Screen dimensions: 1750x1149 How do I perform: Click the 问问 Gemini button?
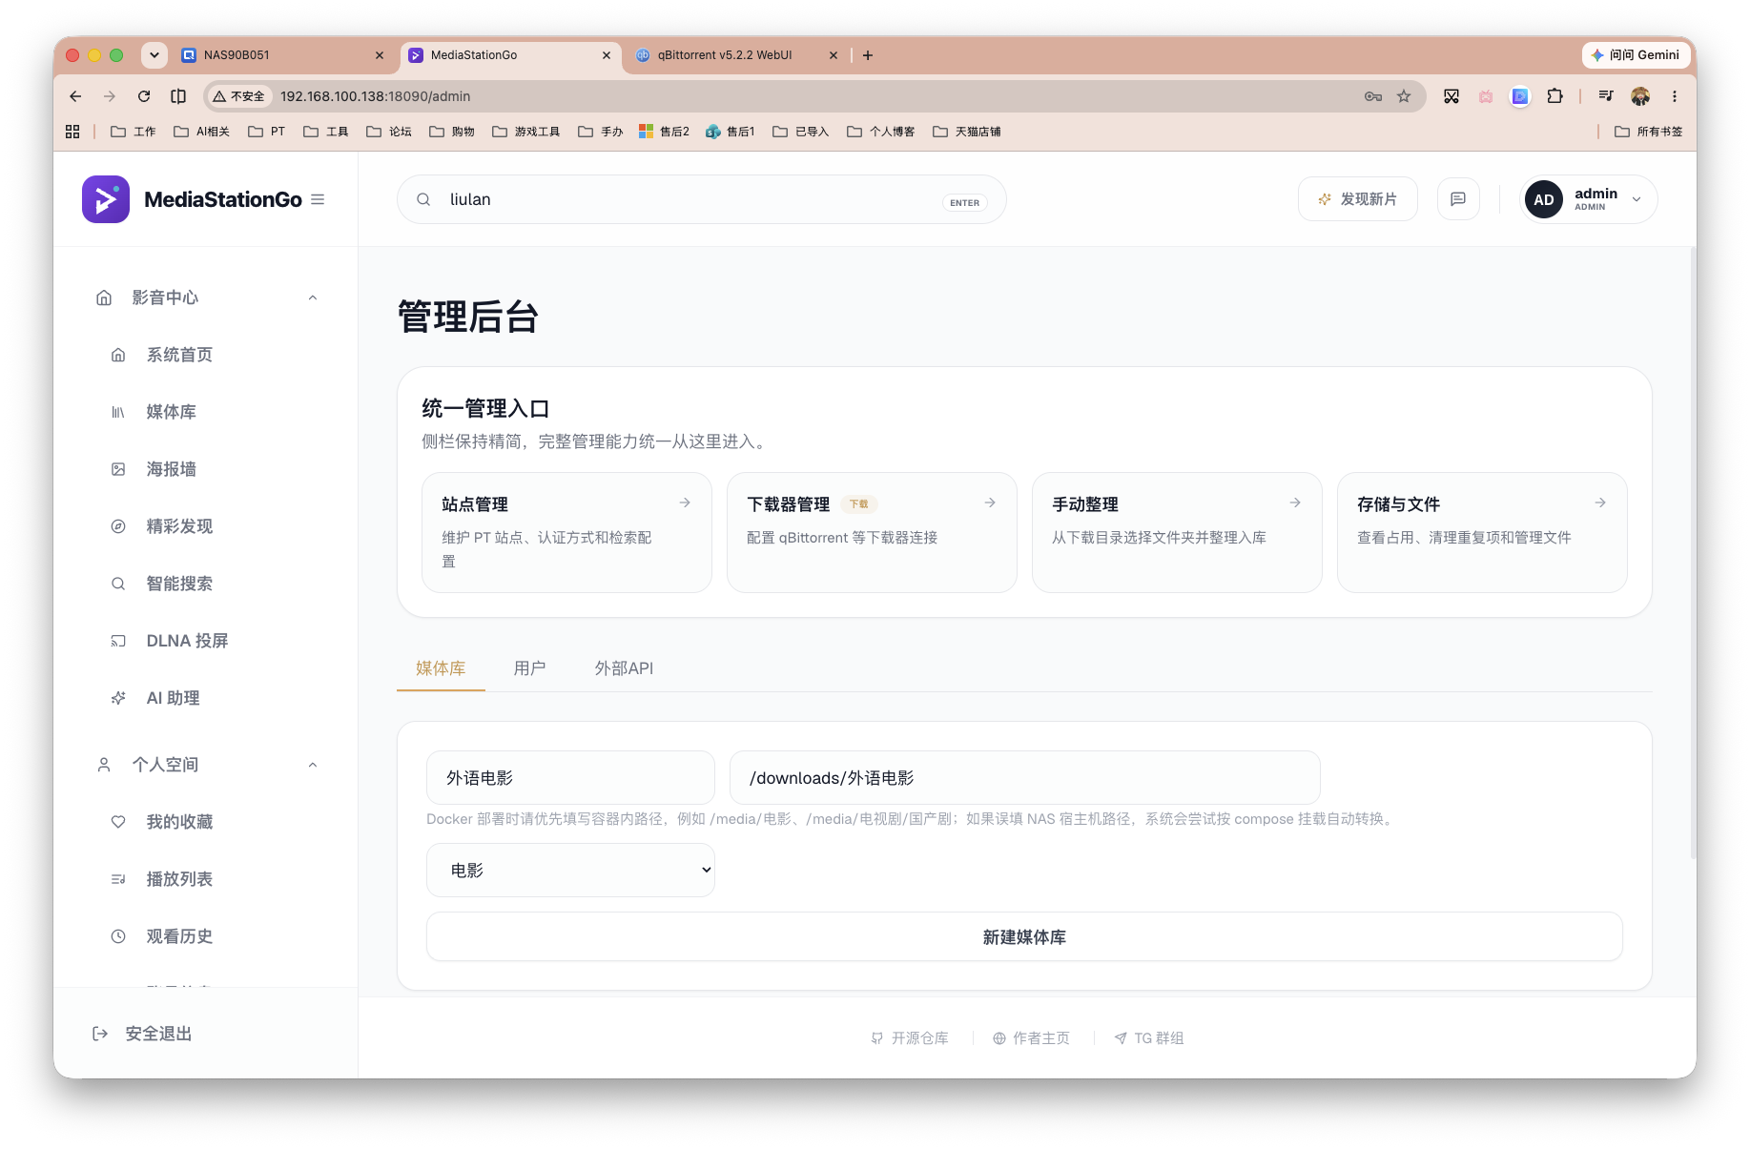tap(1637, 55)
